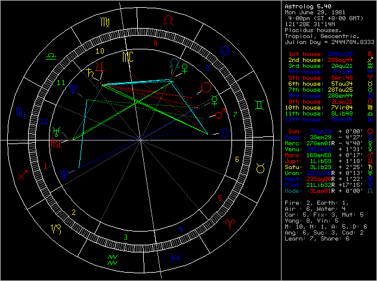This screenshot has width=377, height=281.
Task: Select house number 9 on the wheel
Action: [x=155, y=43]
